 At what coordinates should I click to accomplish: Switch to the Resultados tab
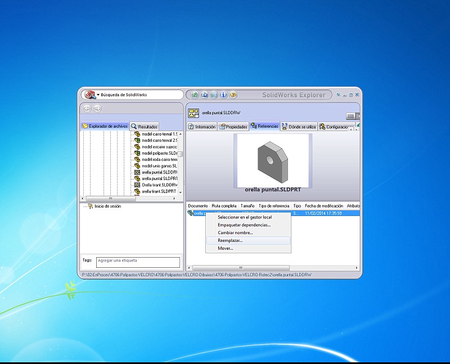click(144, 127)
